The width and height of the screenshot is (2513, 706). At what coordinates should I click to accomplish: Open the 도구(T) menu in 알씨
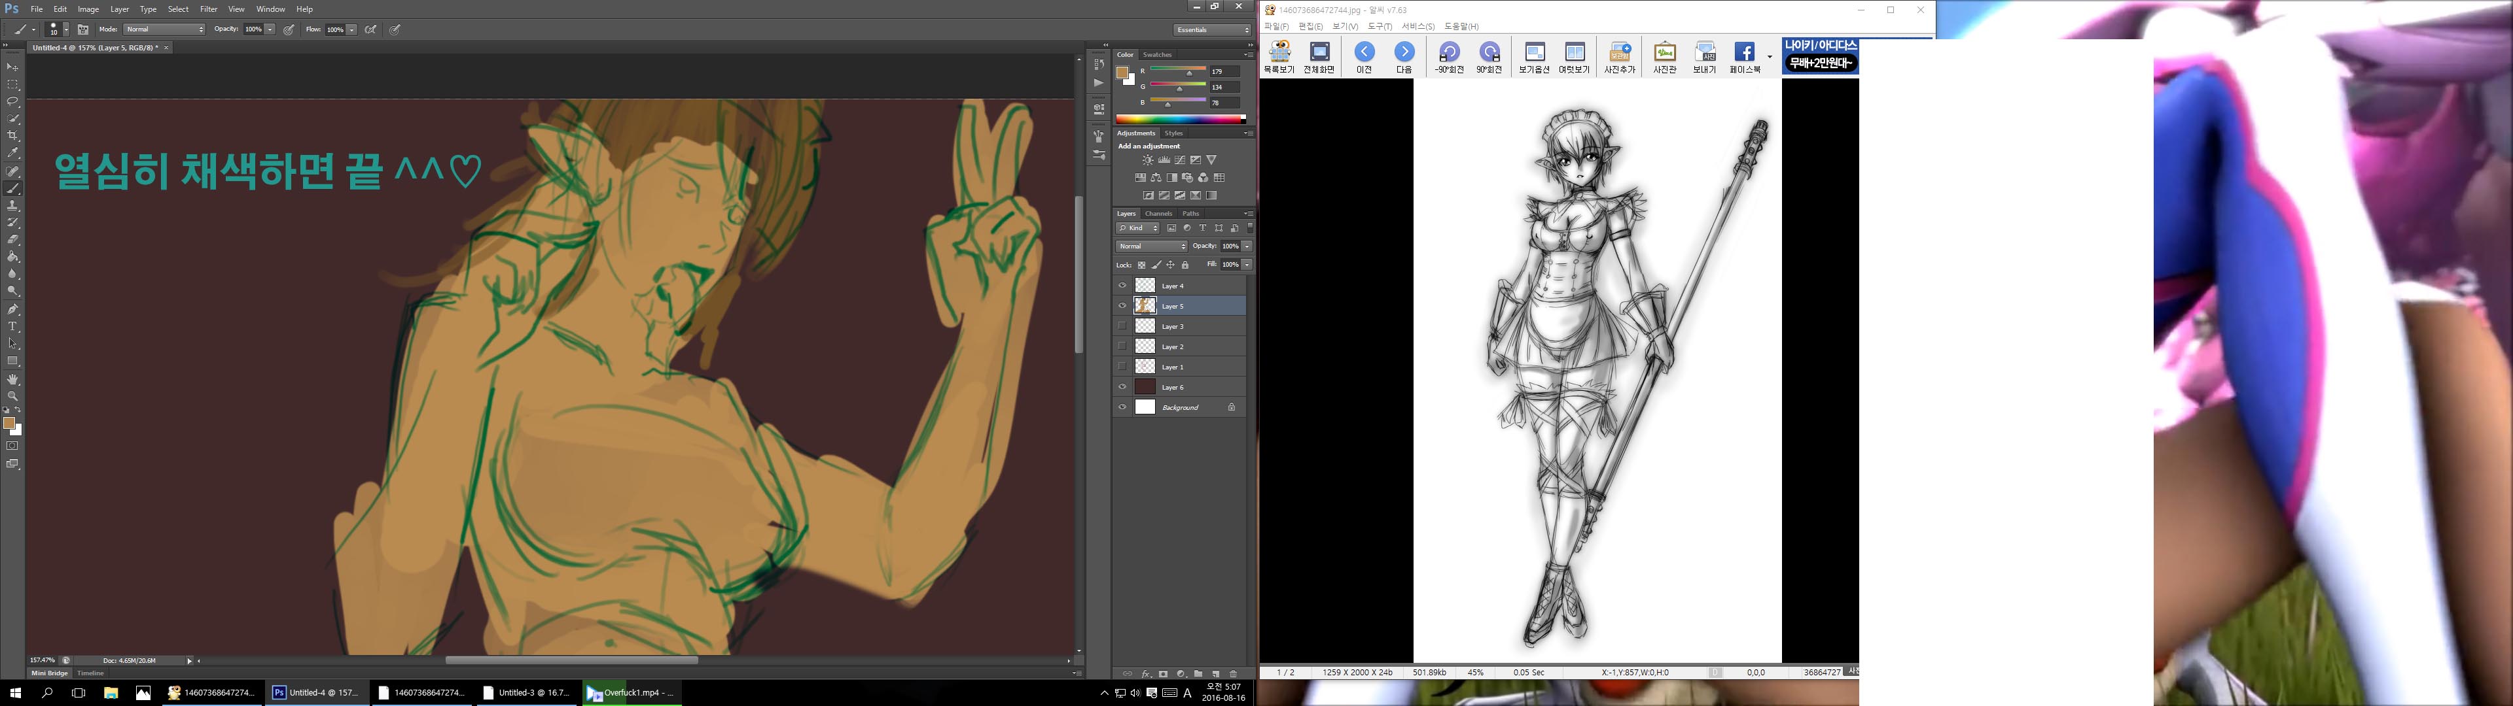point(1380,26)
